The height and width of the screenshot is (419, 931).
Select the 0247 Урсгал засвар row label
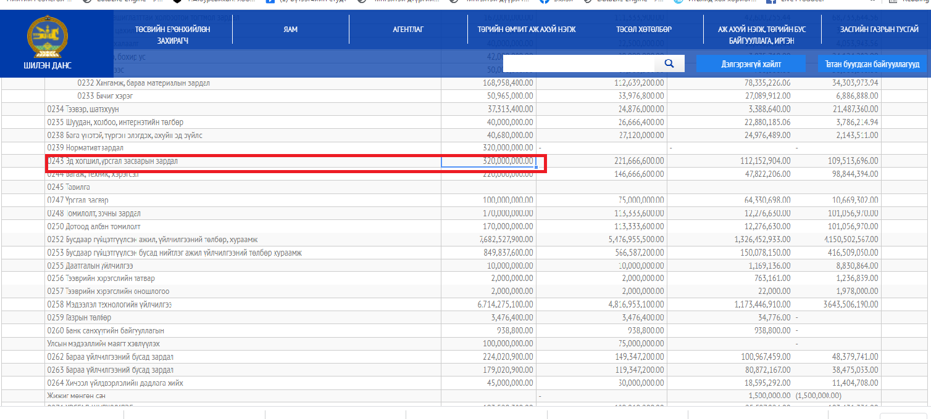pyautogui.click(x=78, y=200)
